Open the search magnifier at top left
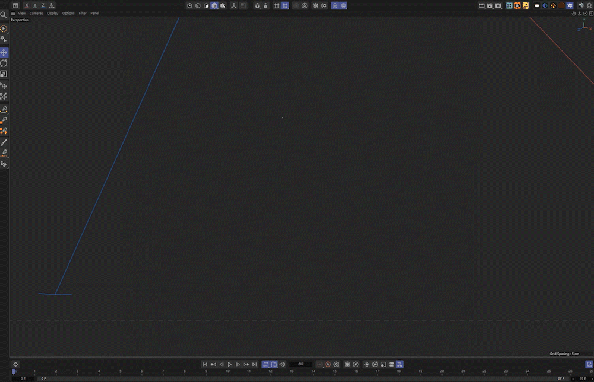The image size is (594, 382). (4, 15)
